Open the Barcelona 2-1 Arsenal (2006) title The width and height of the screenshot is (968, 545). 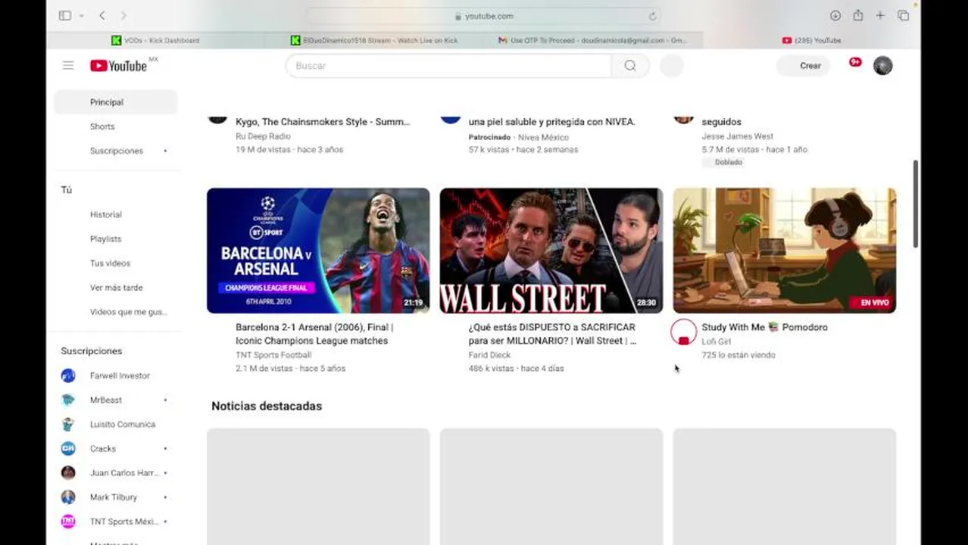[314, 334]
